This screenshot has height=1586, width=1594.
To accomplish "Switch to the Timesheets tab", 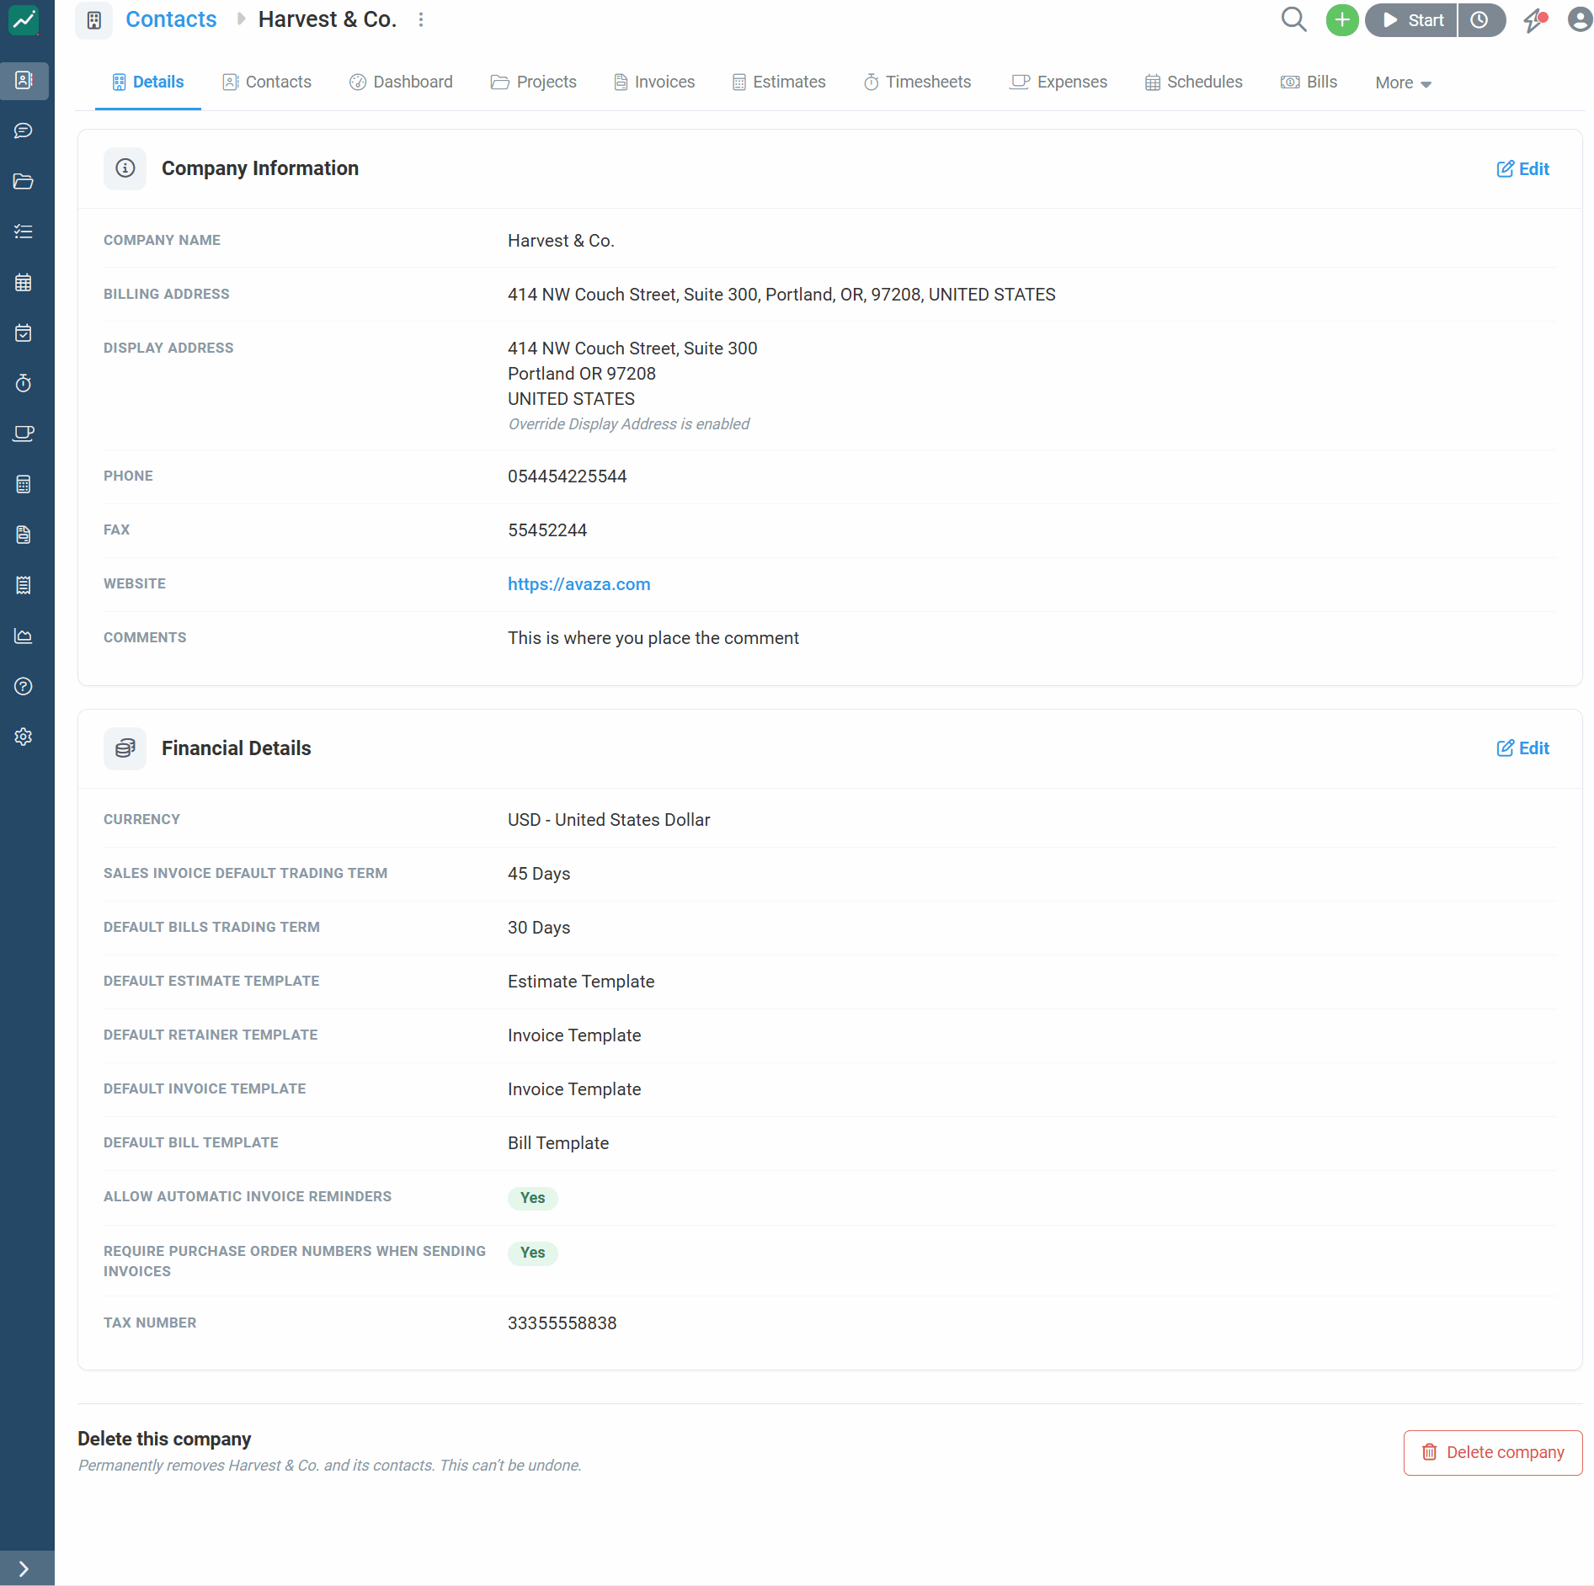I will coord(917,82).
